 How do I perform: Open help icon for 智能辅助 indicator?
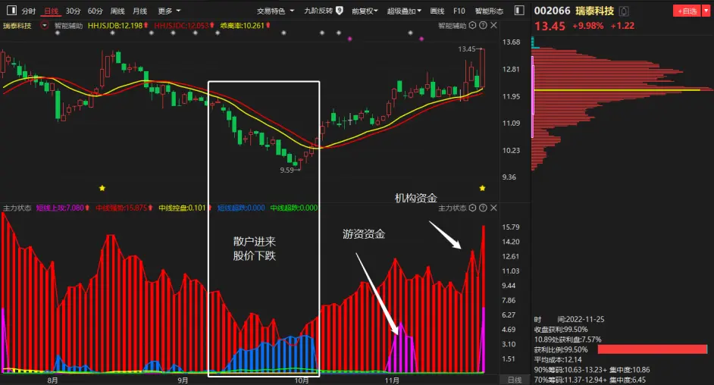pyautogui.click(x=483, y=26)
